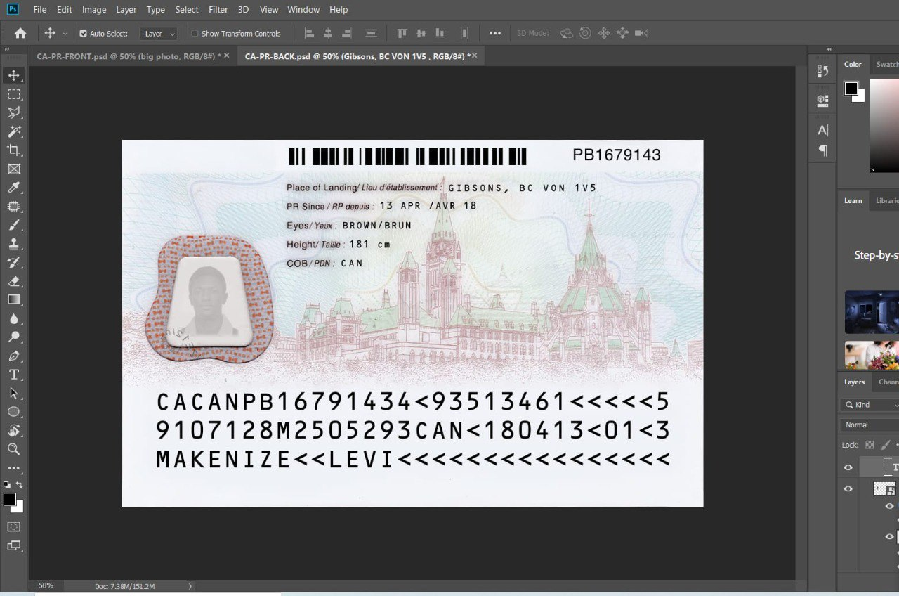Select the Lasso tool
Image resolution: width=899 pixels, height=596 pixels.
(13, 112)
